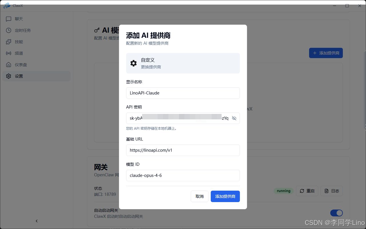The width and height of the screenshot is (366, 229).
Task: Click the running status badge
Action: 283,191
